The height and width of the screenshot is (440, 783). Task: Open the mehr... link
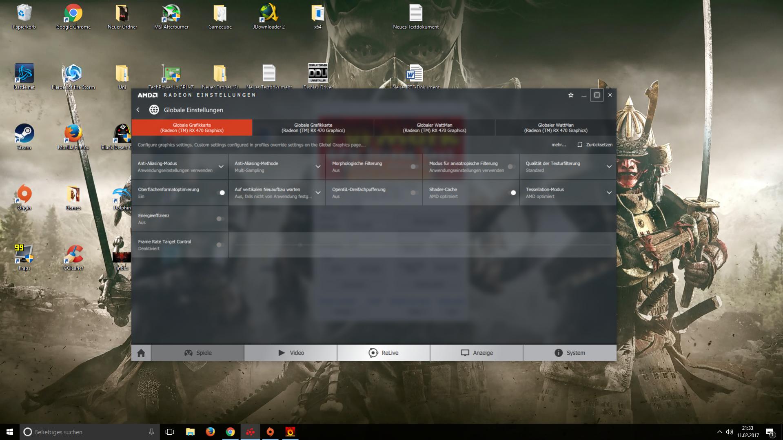559,145
